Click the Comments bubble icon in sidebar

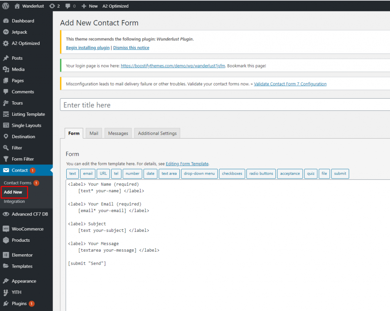coord(6,92)
